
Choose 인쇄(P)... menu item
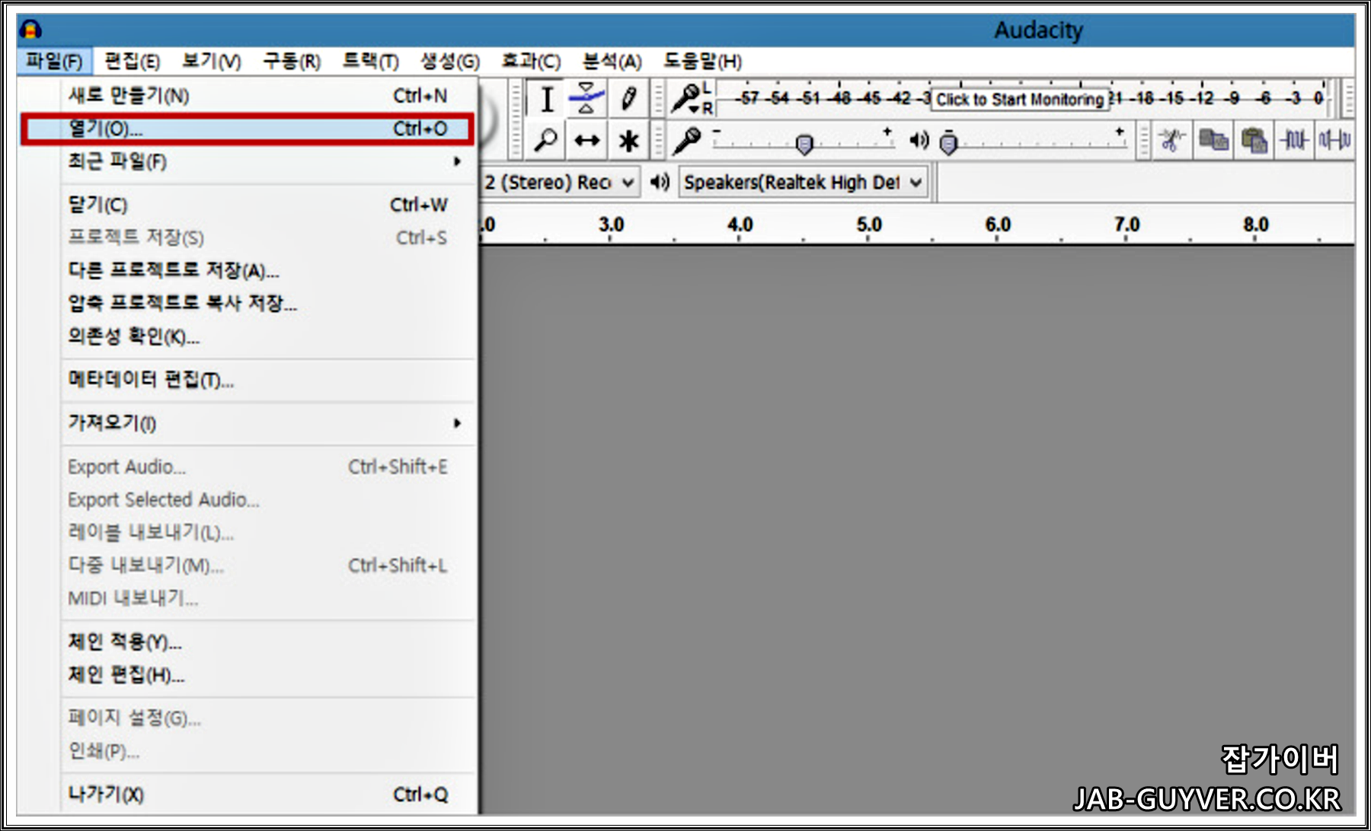tap(248, 751)
